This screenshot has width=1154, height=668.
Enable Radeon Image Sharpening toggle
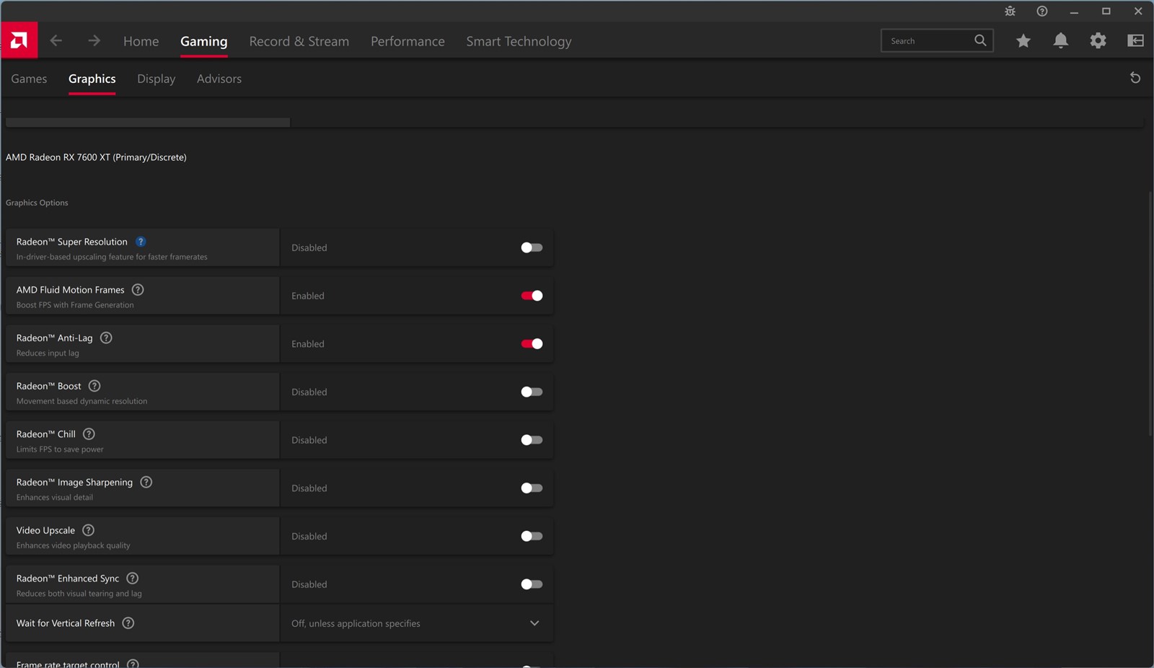click(x=532, y=488)
